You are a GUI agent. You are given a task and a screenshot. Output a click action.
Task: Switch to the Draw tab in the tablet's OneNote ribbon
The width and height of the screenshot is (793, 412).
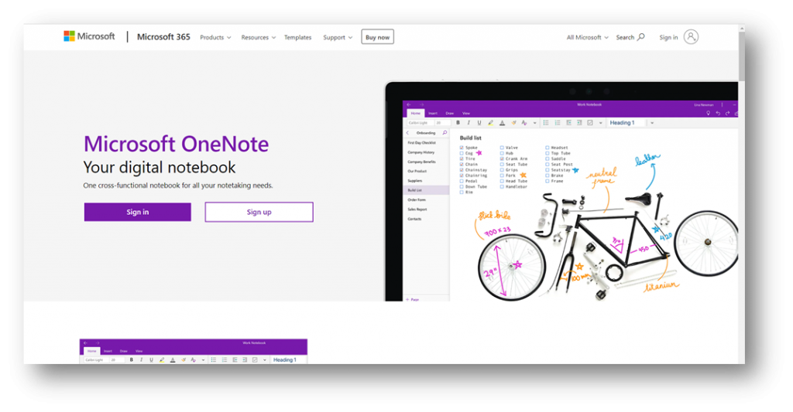(x=450, y=113)
